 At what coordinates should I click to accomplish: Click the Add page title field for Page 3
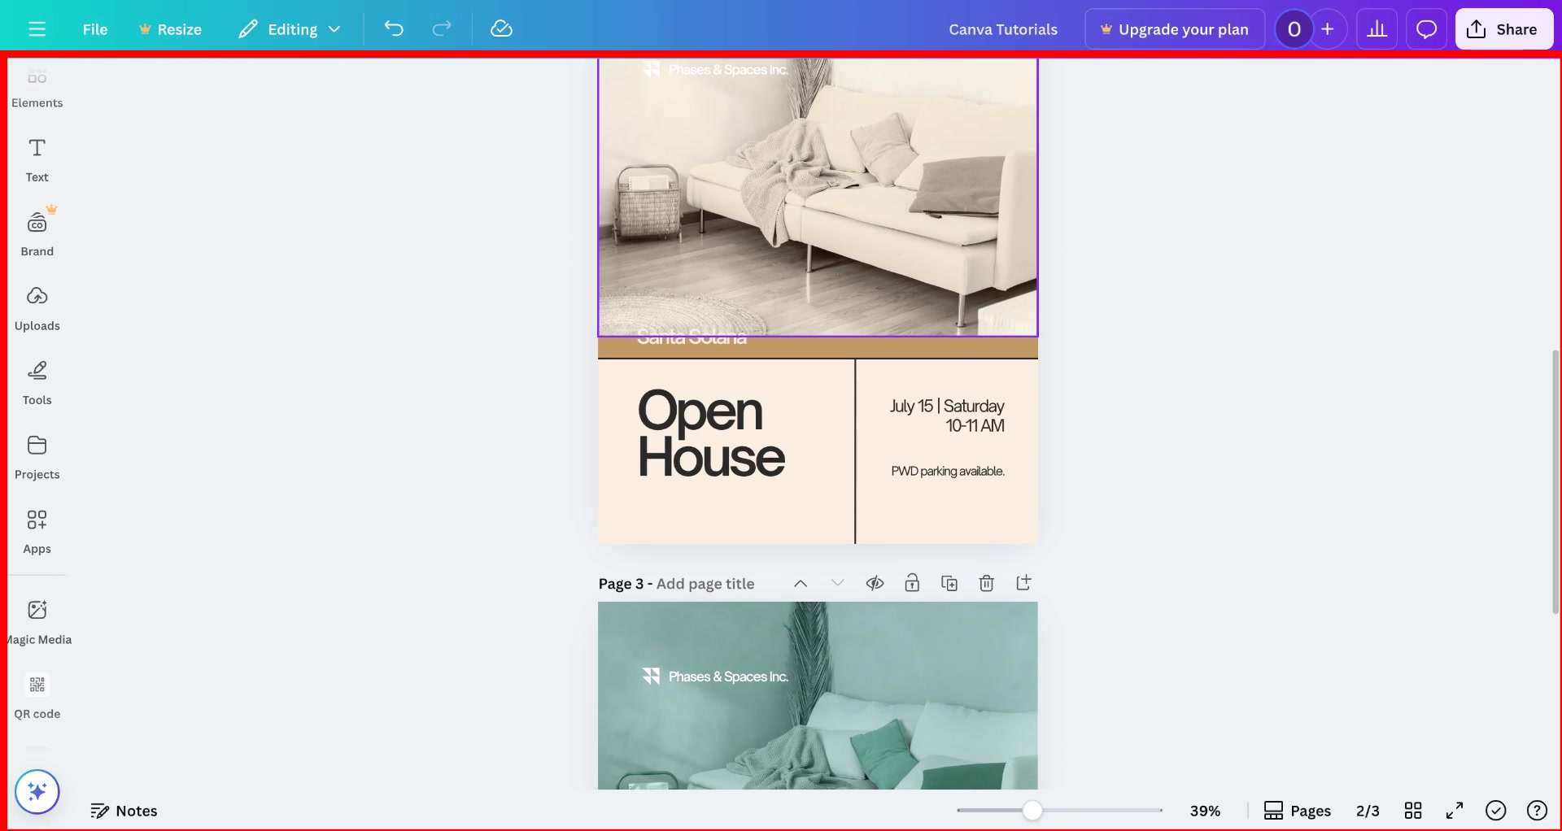[705, 583]
